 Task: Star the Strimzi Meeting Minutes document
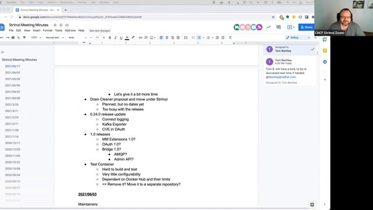(55, 25)
